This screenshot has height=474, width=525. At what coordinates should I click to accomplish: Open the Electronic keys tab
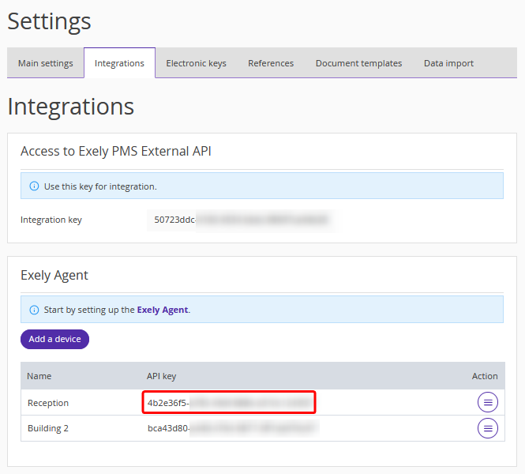[x=196, y=63]
